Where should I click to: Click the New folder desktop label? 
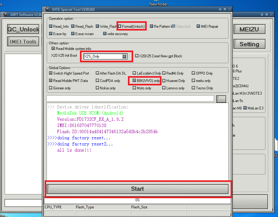click(x=158, y=4)
